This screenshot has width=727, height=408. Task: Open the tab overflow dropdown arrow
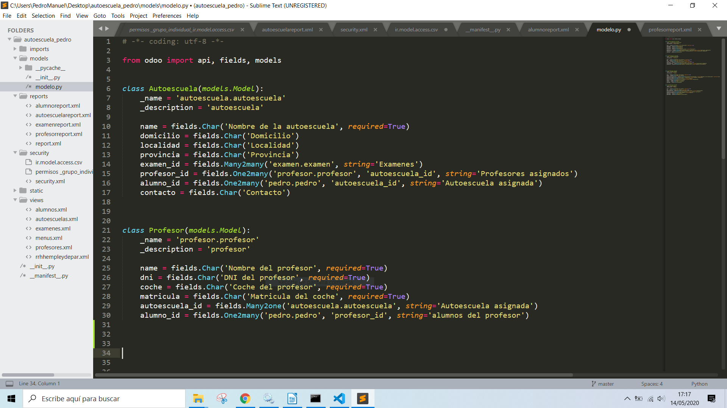pyautogui.click(x=719, y=28)
